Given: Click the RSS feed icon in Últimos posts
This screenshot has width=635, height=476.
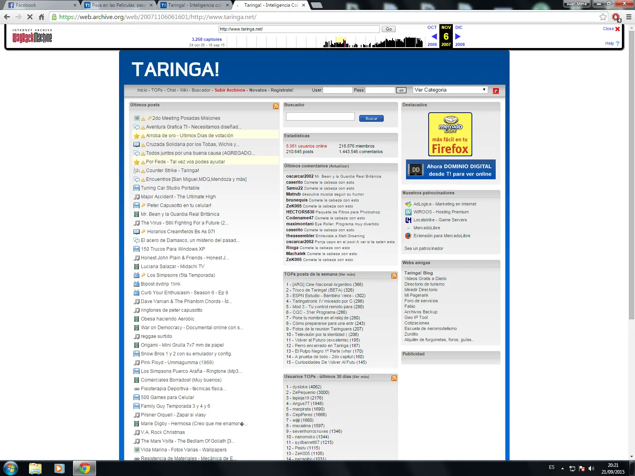Looking at the screenshot, I should tap(276, 106).
